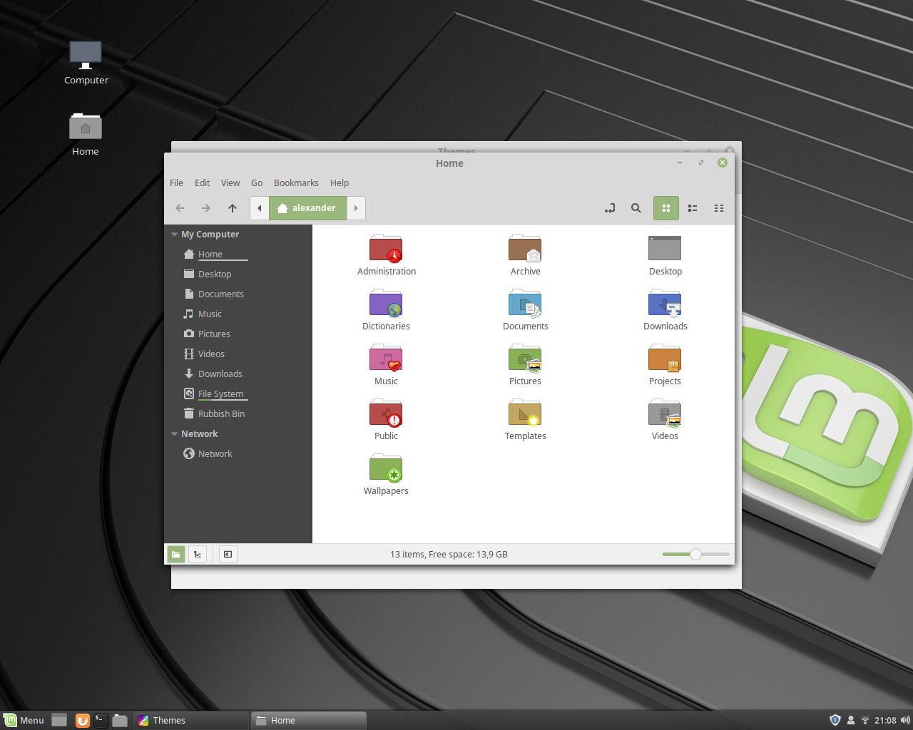Launch terminal from the taskbar

(101, 720)
